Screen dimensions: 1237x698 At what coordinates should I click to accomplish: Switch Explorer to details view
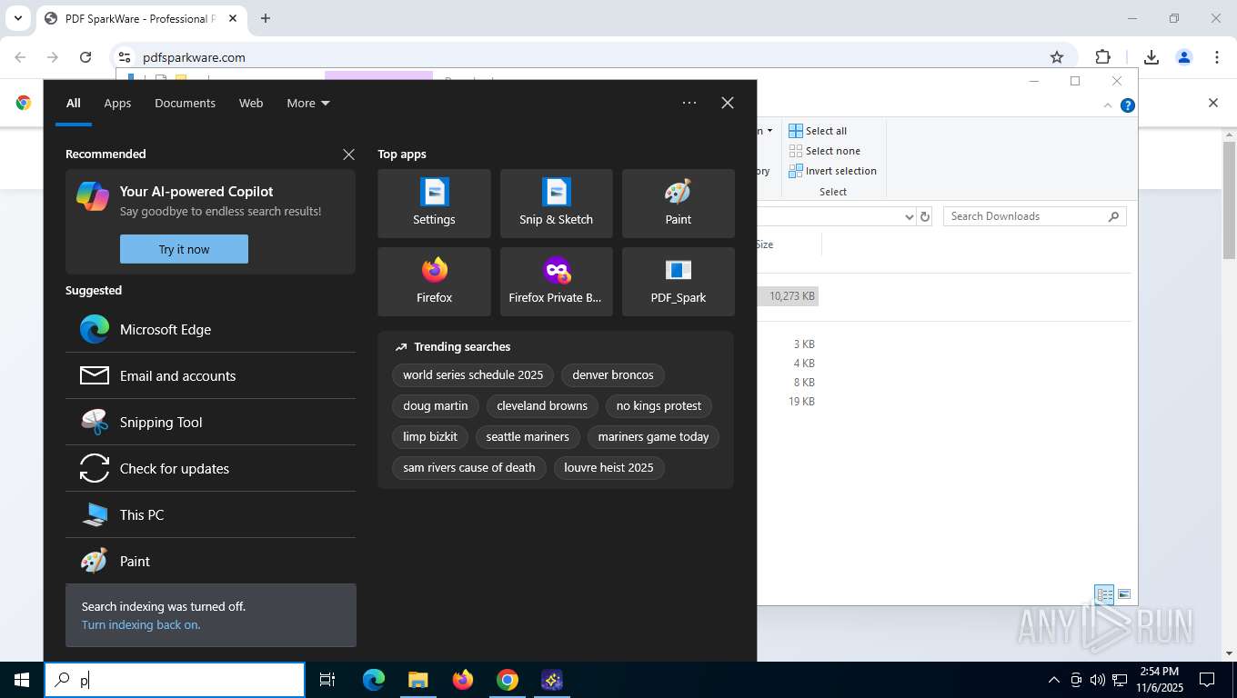tap(1104, 594)
